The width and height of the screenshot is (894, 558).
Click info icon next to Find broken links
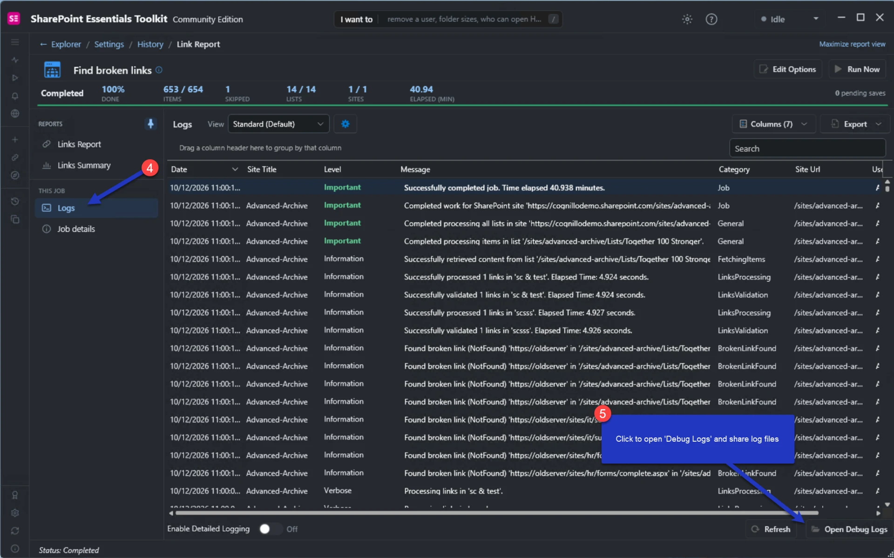159,70
